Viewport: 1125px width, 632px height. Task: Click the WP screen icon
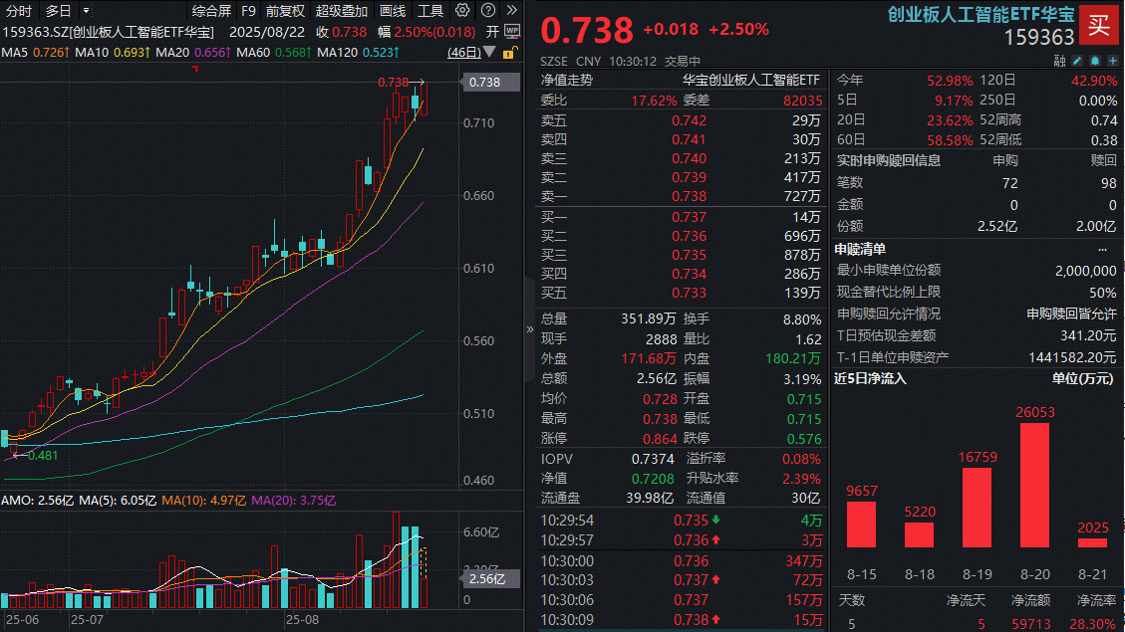coord(512,31)
